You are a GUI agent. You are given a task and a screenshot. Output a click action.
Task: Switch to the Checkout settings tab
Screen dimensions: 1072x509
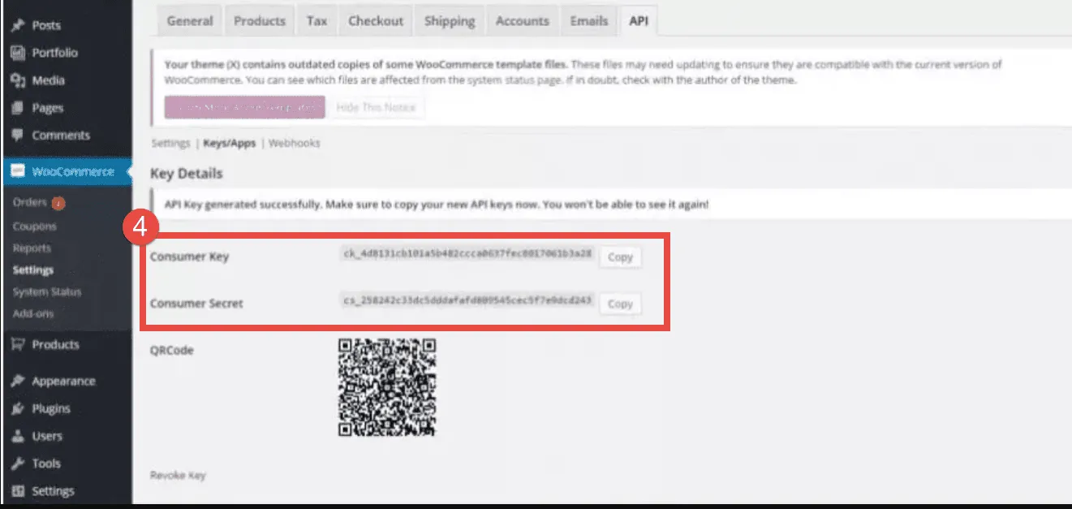tap(376, 21)
